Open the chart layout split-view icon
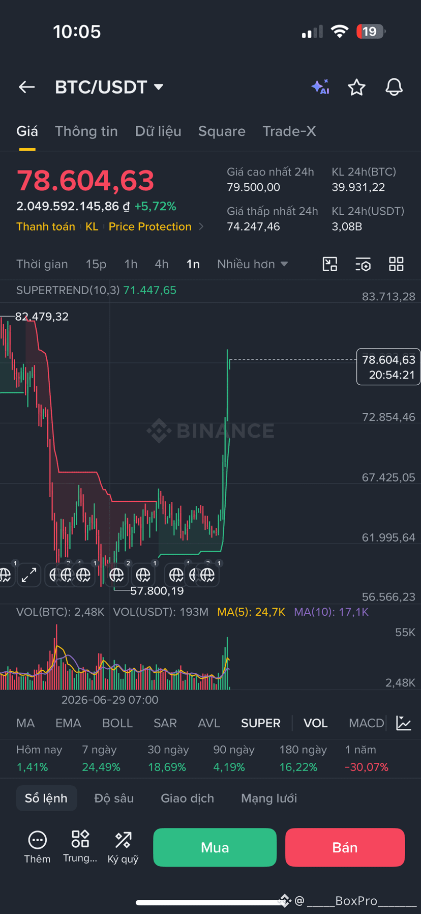 tap(330, 264)
